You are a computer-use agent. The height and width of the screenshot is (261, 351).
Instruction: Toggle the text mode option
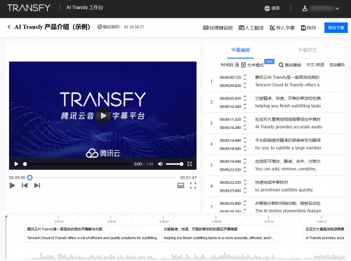[x=253, y=65]
